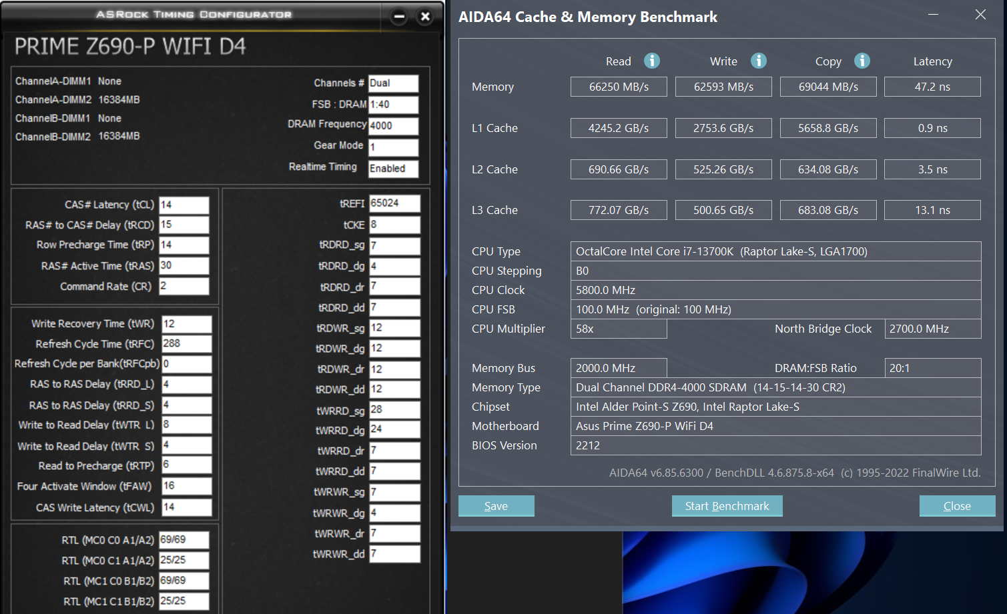Click the North Bridge Clock value 2700.0 MHz
Image resolution: width=1007 pixels, height=614 pixels.
[x=933, y=329]
